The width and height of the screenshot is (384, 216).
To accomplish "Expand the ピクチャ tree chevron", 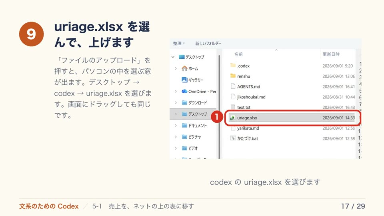I will (176, 137).
